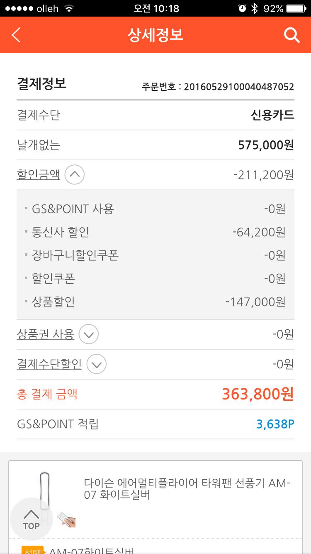Tap the Bluetooth icon in status bar

254,8
